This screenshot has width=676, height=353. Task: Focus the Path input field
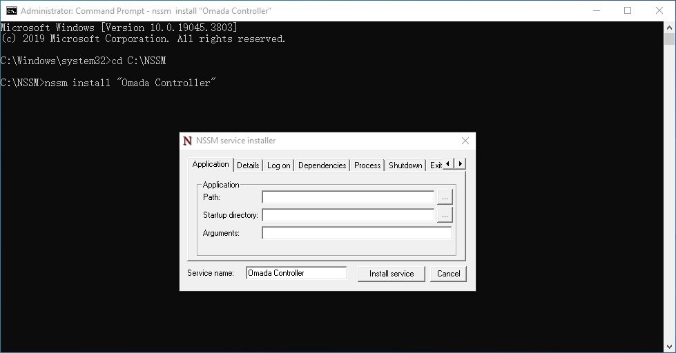[x=348, y=197]
